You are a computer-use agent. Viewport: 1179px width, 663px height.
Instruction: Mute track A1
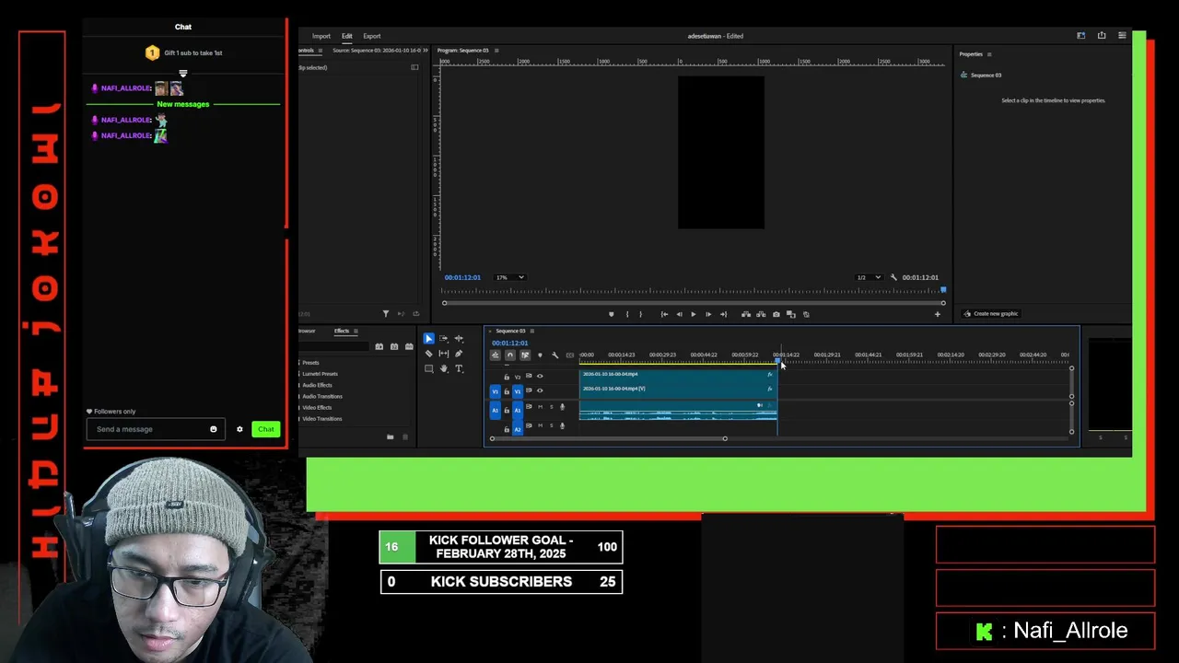(540, 407)
